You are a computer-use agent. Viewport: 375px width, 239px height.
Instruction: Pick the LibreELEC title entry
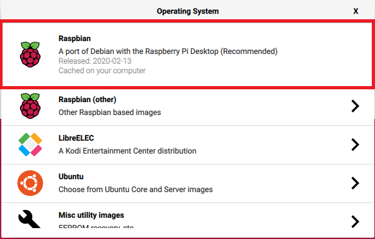point(76,138)
